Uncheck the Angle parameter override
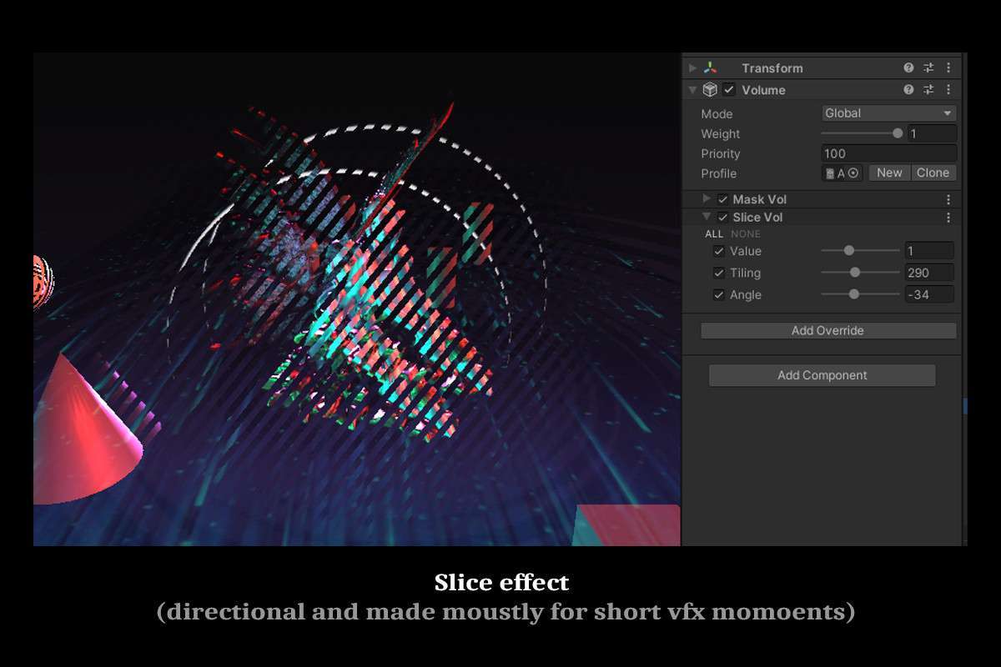This screenshot has height=667, width=1001. [719, 294]
